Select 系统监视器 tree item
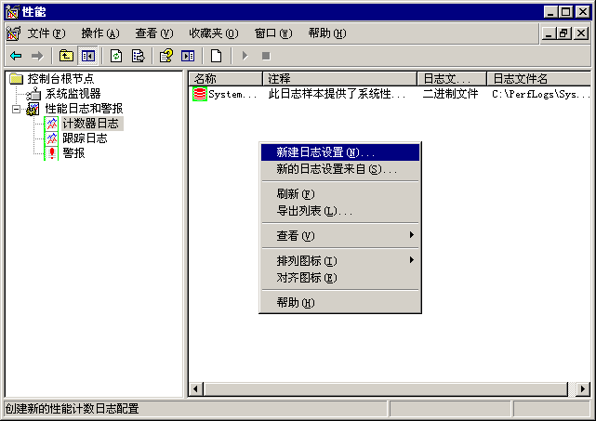The height and width of the screenshot is (421, 596). 73,94
